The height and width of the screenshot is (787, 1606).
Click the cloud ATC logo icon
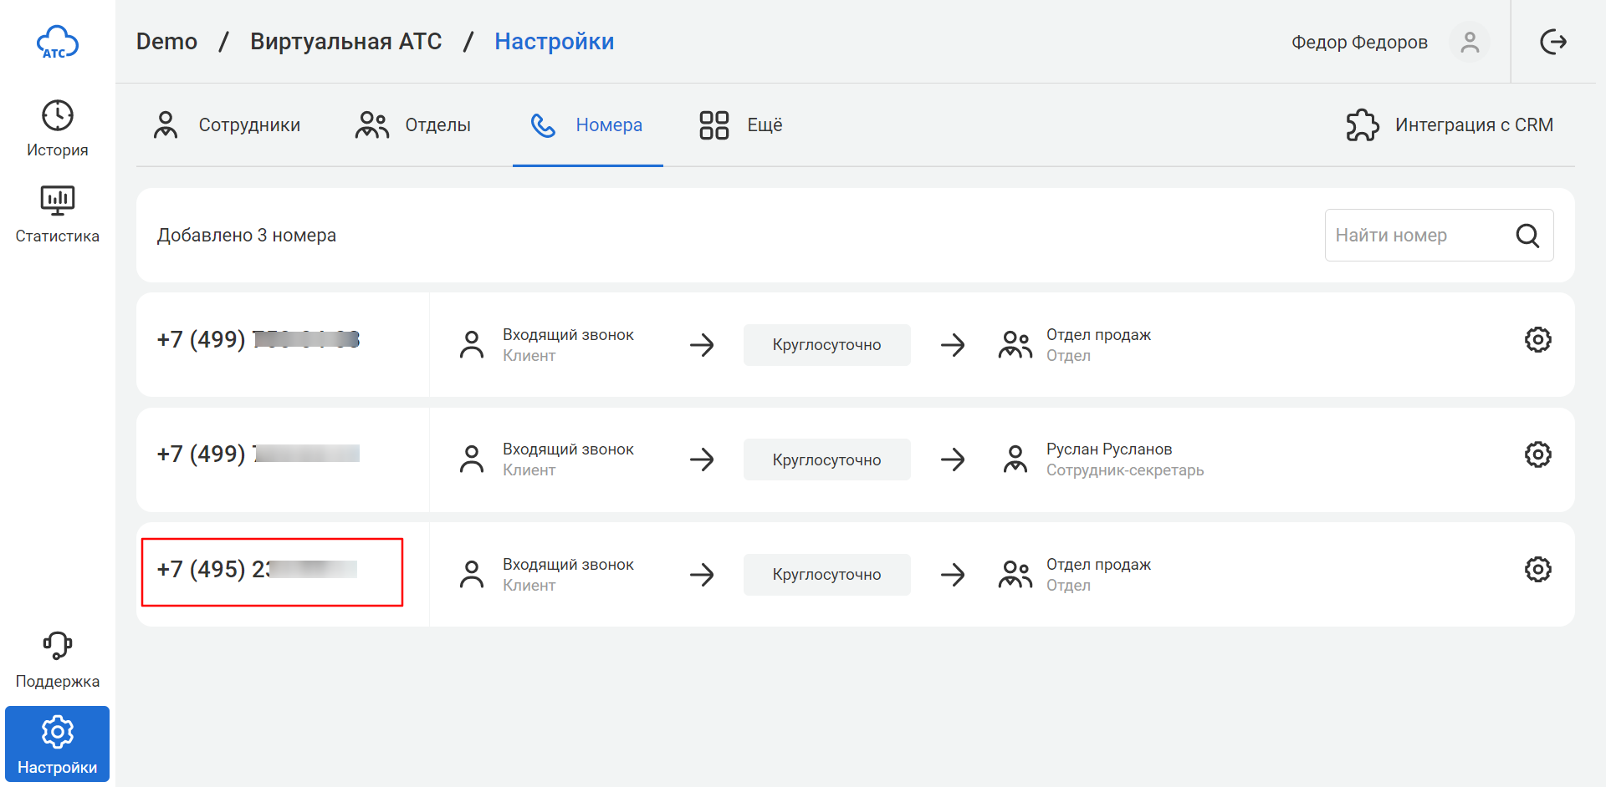tap(57, 43)
